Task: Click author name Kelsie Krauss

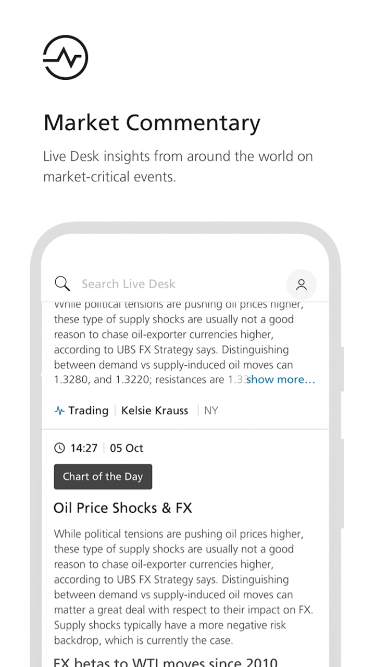Action: tap(155, 411)
